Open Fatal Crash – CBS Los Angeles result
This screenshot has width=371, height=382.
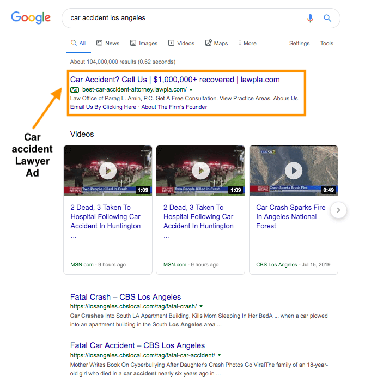click(x=125, y=297)
